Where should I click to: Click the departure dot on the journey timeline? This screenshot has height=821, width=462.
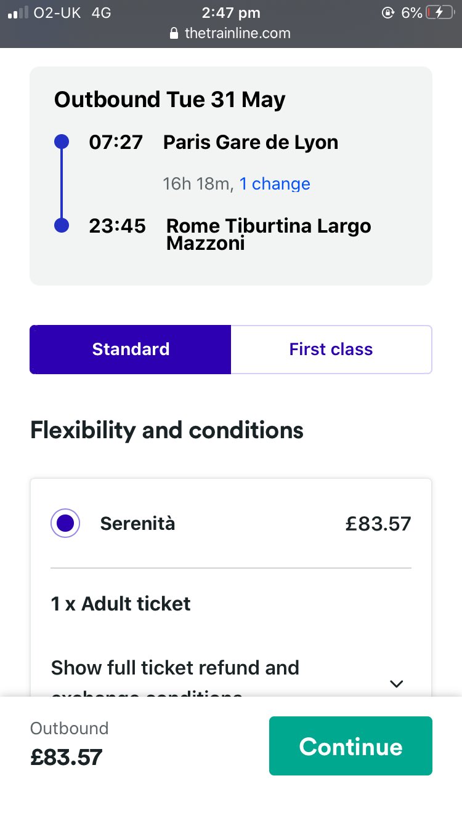click(62, 142)
